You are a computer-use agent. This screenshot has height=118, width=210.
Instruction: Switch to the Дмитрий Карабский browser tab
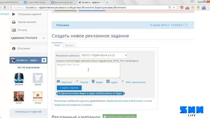(64, 2)
